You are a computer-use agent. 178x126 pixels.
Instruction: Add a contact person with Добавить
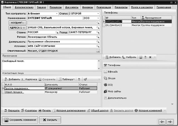12,79
